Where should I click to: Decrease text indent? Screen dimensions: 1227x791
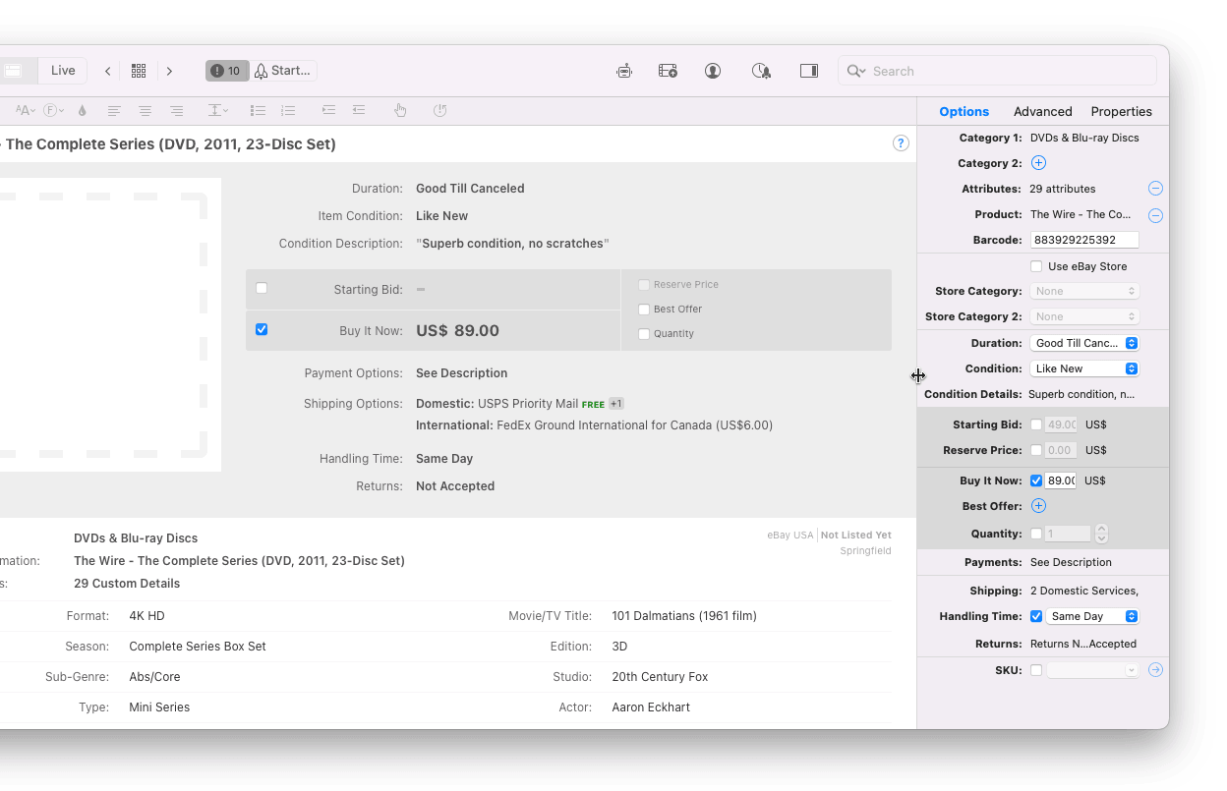359,111
